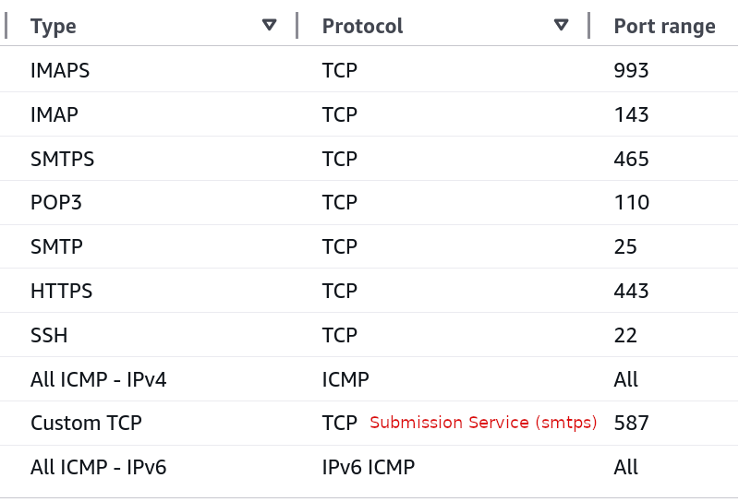Screen dimensions: 739x502
Task: Click the Type column sort arrow
Action: 269,25
